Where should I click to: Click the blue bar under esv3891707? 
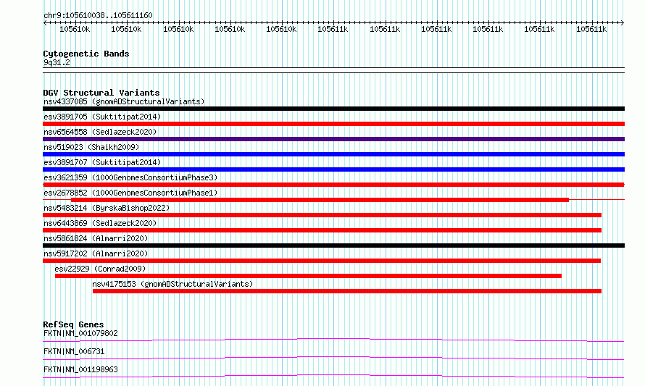(x=333, y=169)
